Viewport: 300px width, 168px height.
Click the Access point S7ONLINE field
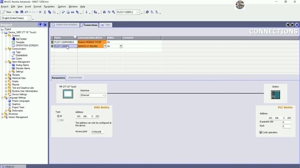tap(97, 132)
